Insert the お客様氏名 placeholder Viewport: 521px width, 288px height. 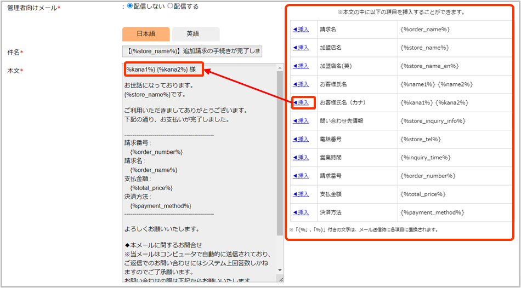tap(301, 84)
